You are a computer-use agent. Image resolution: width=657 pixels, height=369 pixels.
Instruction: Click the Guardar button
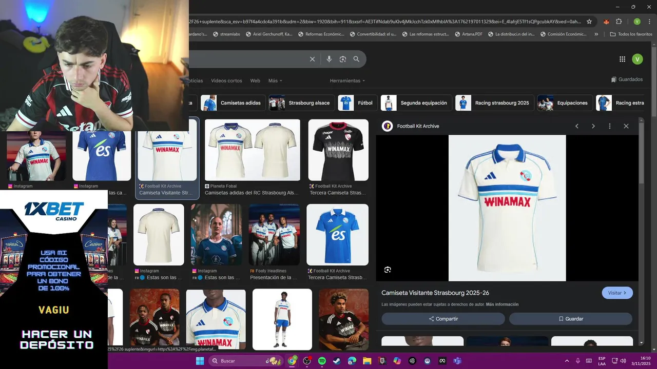(571, 319)
